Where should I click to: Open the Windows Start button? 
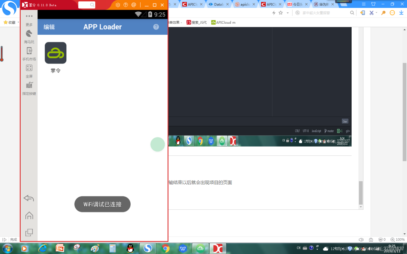7,249
